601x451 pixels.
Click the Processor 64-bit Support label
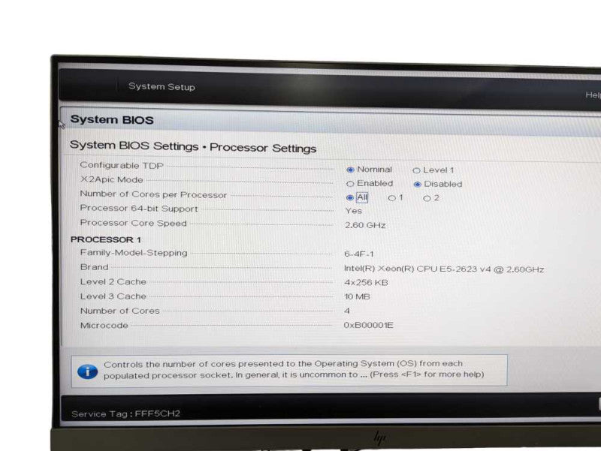(139, 209)
